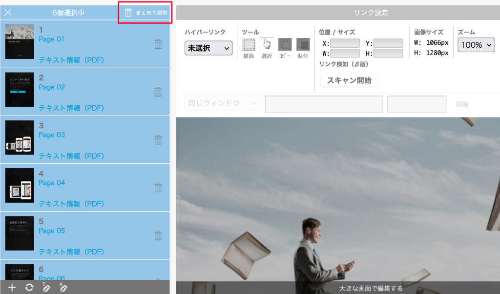Click the コピー copy tool icon

click(x=285, y=45)
